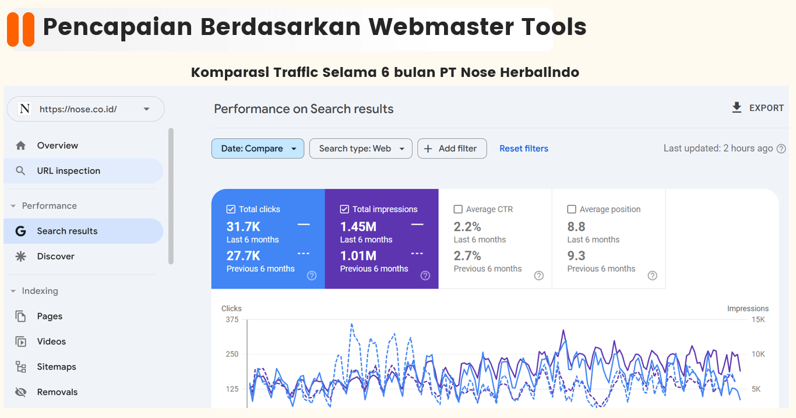Click the Overview home icon
This screenshot has width=796, height=418.
[21, 146]
